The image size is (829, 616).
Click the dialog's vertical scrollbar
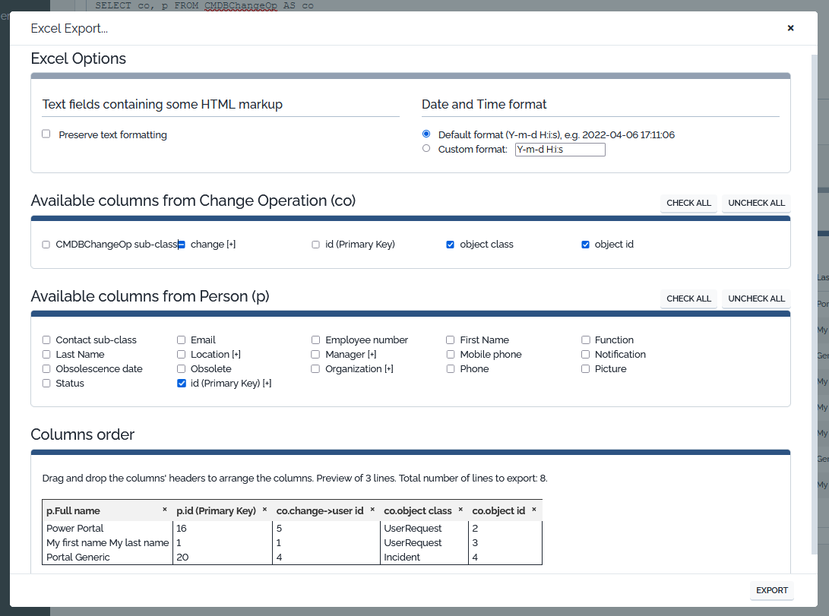point(815,304)
